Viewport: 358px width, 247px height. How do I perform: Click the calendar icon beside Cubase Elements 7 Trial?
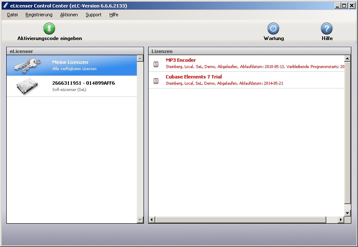pos(156,81)
